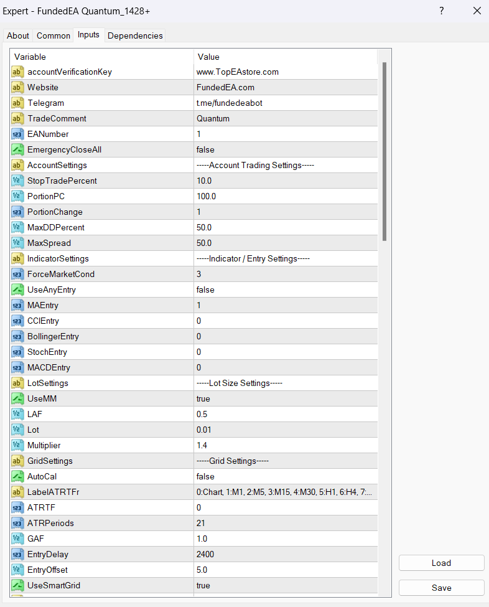Click the string icon beside accountVerificationKey
This screenshot has width=489, height=607.
tap(17, 72)
